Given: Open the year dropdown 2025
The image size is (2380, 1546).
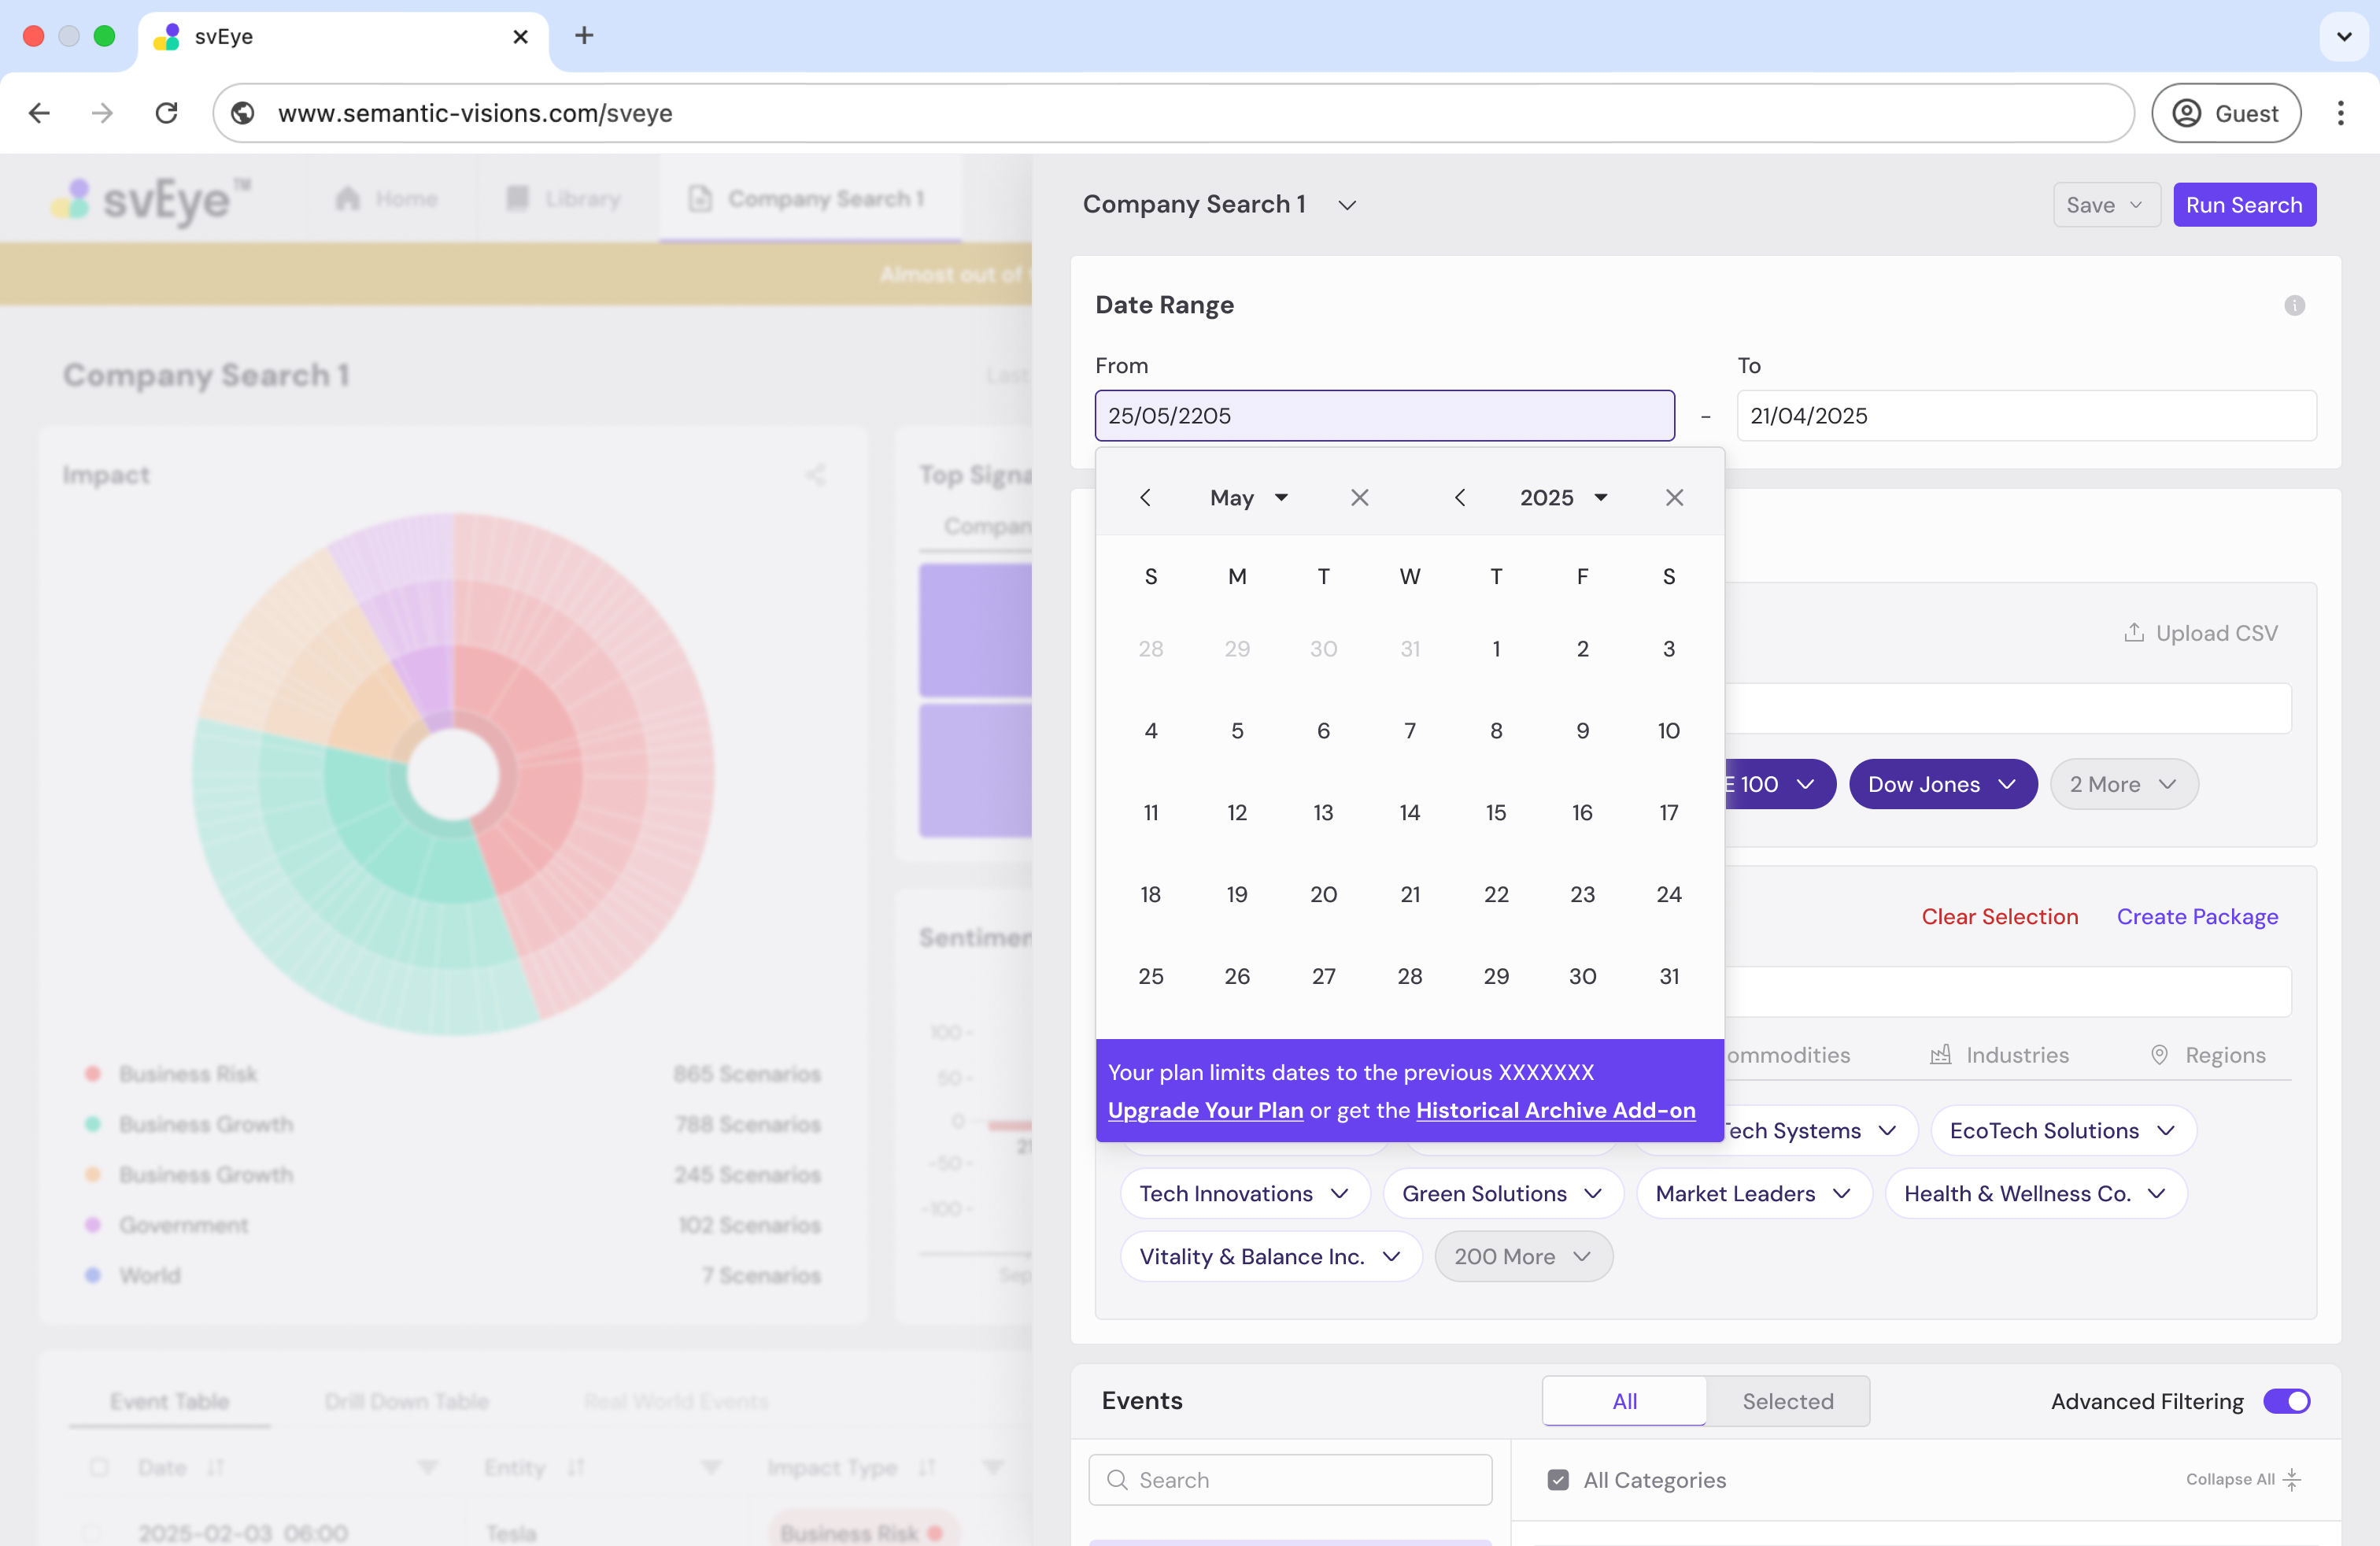Looking at the screenshot, I should [x=1563, y=497].
